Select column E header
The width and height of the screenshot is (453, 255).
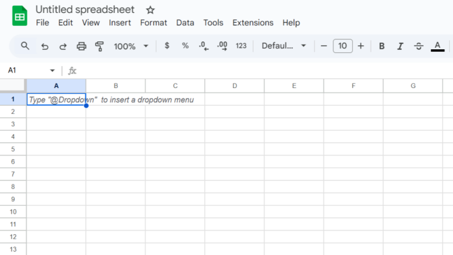tap(294, 86)
